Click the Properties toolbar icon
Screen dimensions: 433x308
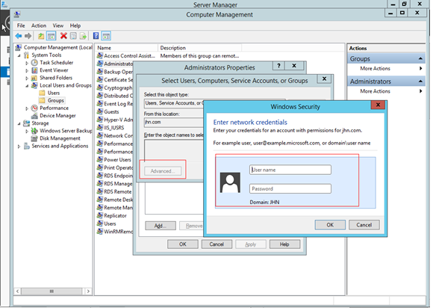click(x=73, y=36)
